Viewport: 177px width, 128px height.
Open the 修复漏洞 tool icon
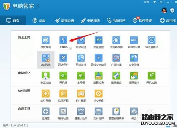click(46, 40)
